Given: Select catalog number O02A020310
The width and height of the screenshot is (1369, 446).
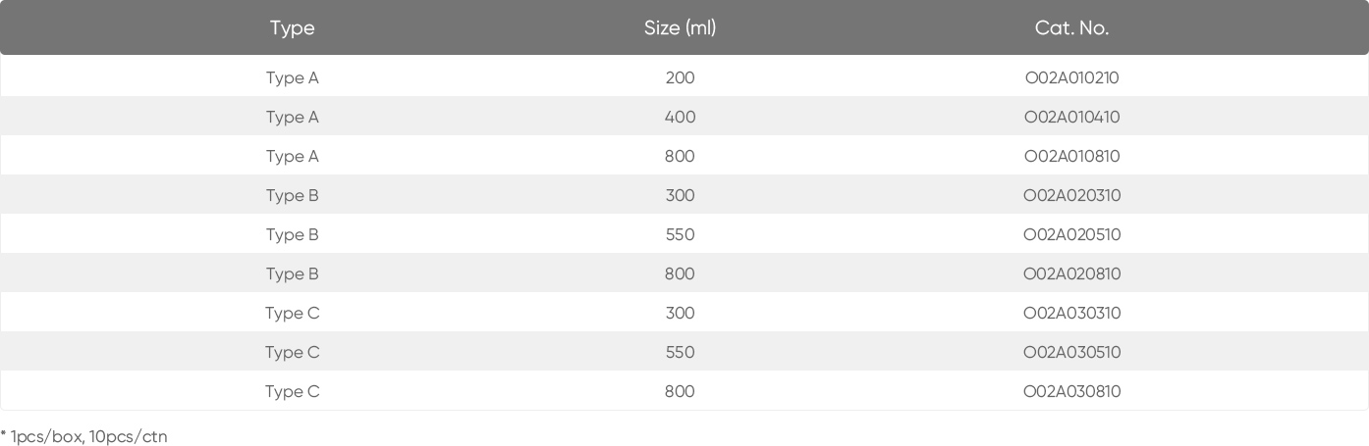Looking at the screenshot, I should (1071, 196).
